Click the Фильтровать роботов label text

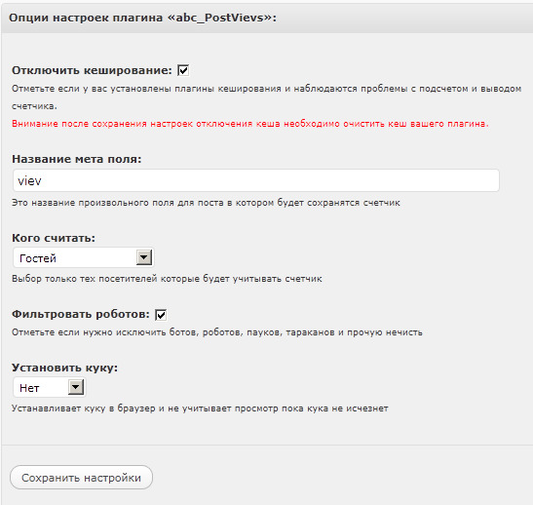coord(81,314)
